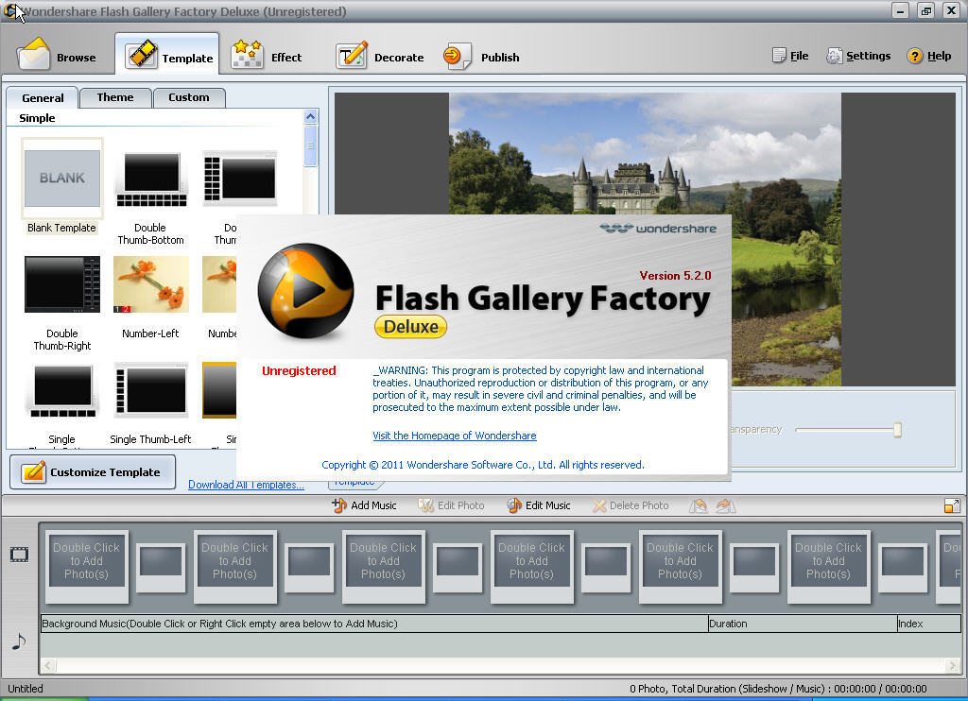
Task: Click the Customize Template button
Action: coord(92,471)
